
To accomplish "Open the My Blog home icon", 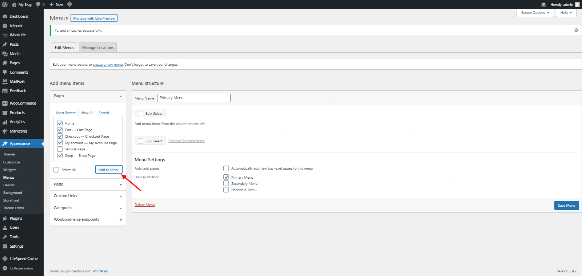I will pos(14,4).
